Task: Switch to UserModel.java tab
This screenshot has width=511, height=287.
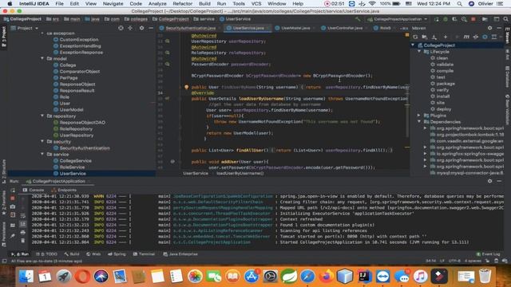Action: pyautogui.click(x=295, y=29)
